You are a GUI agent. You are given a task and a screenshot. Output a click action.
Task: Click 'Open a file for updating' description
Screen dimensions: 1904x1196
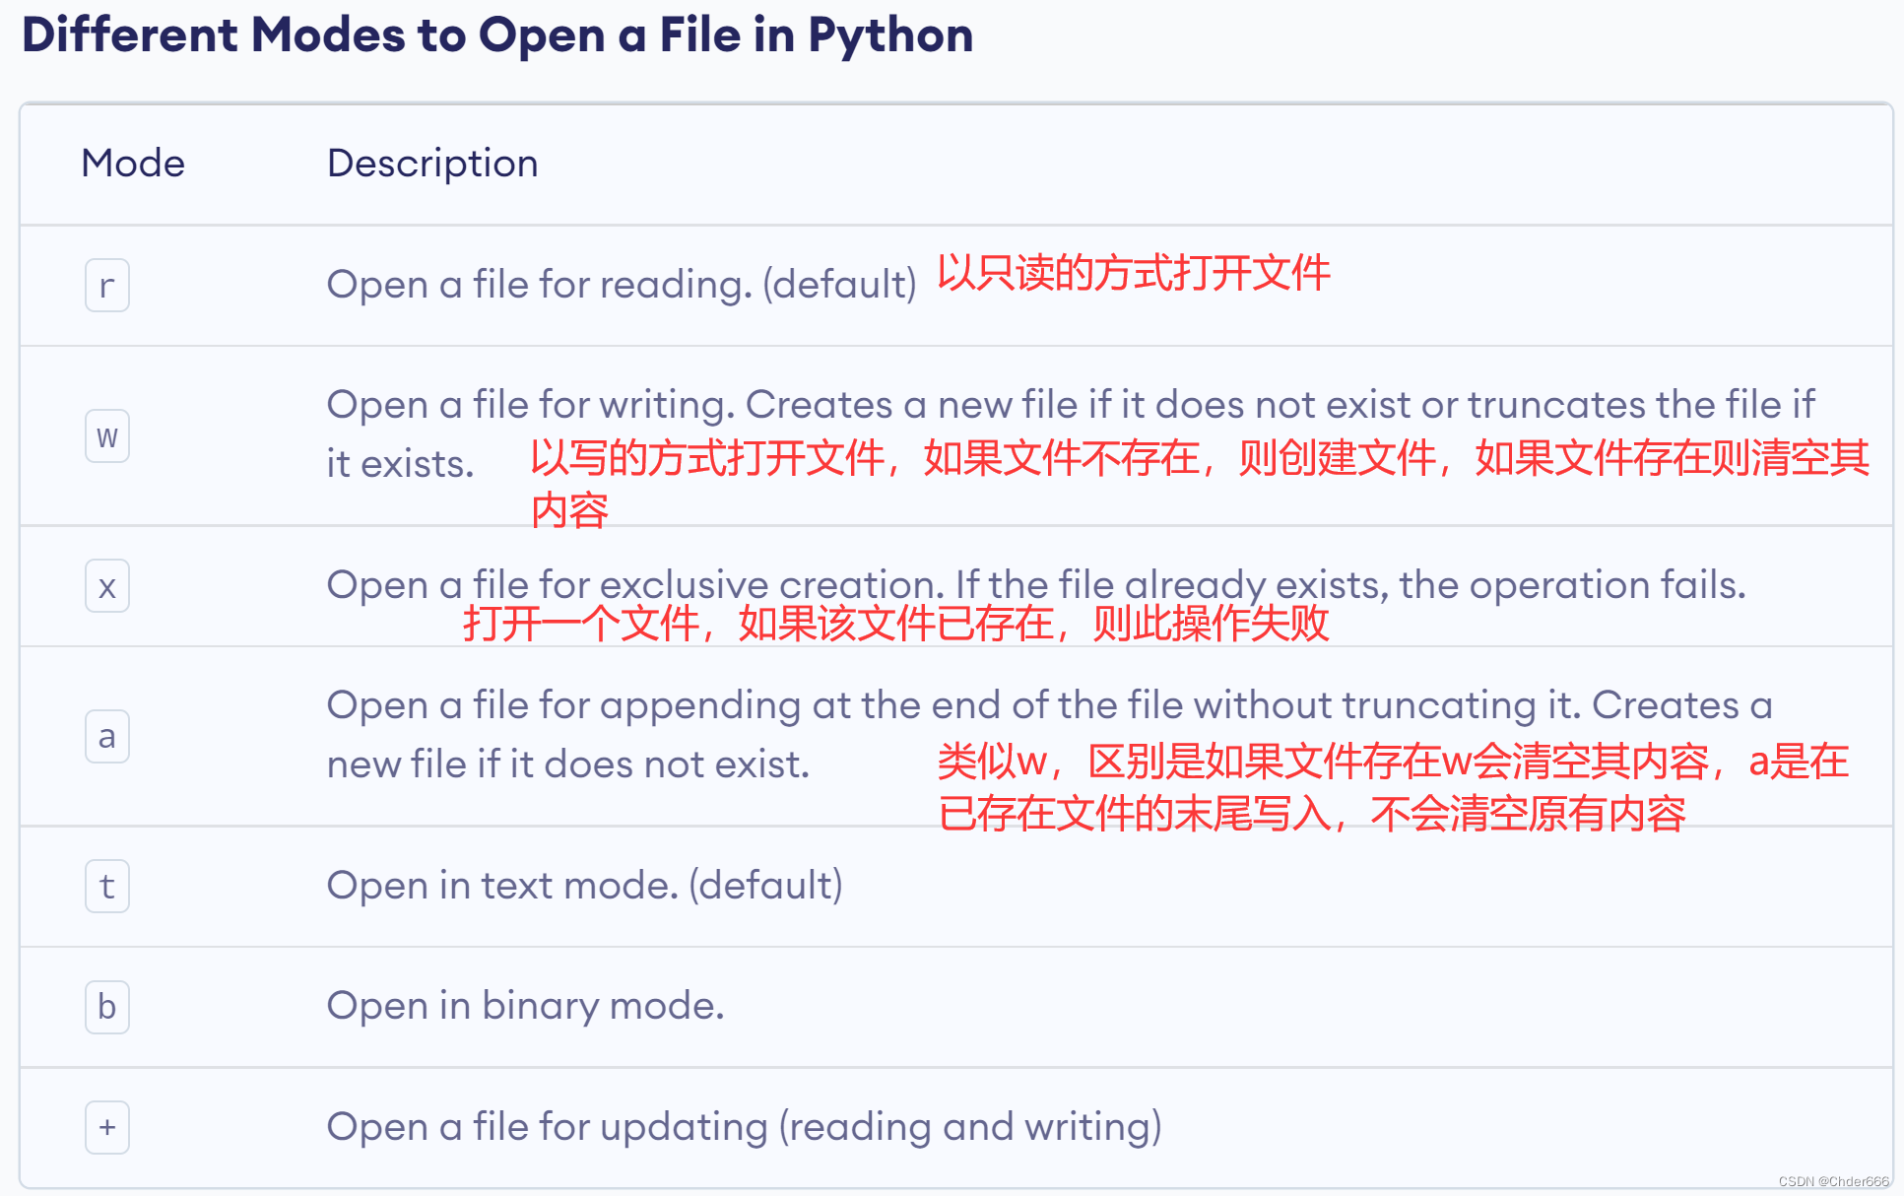click(x=744, y=1127)
